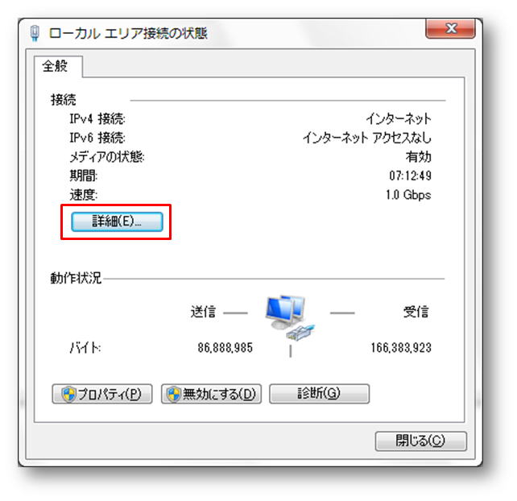
Task: Click the 閉じる(C) button
Action: [x=420, y=441]
